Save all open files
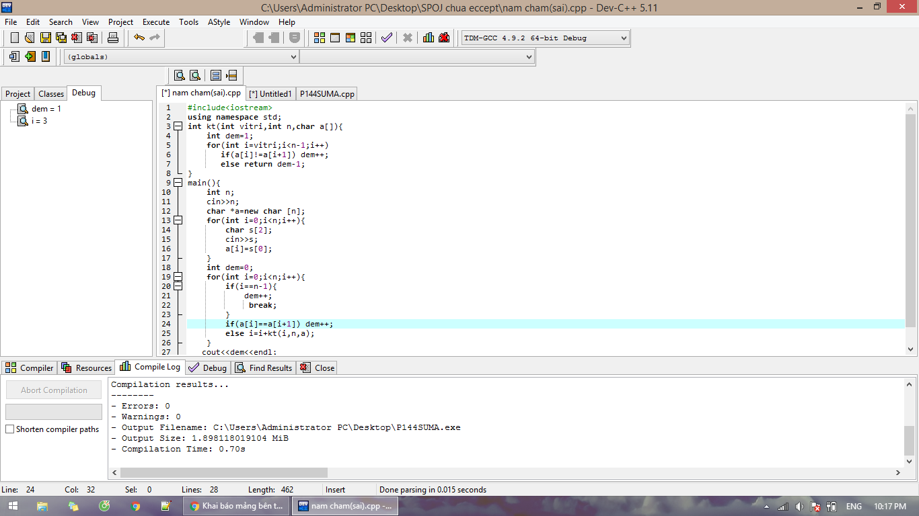This screenshot has height=516, width=919. 61,38
